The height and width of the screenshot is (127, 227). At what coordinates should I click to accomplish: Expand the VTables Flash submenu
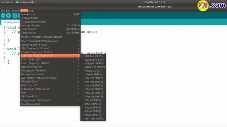coord(50,81)
